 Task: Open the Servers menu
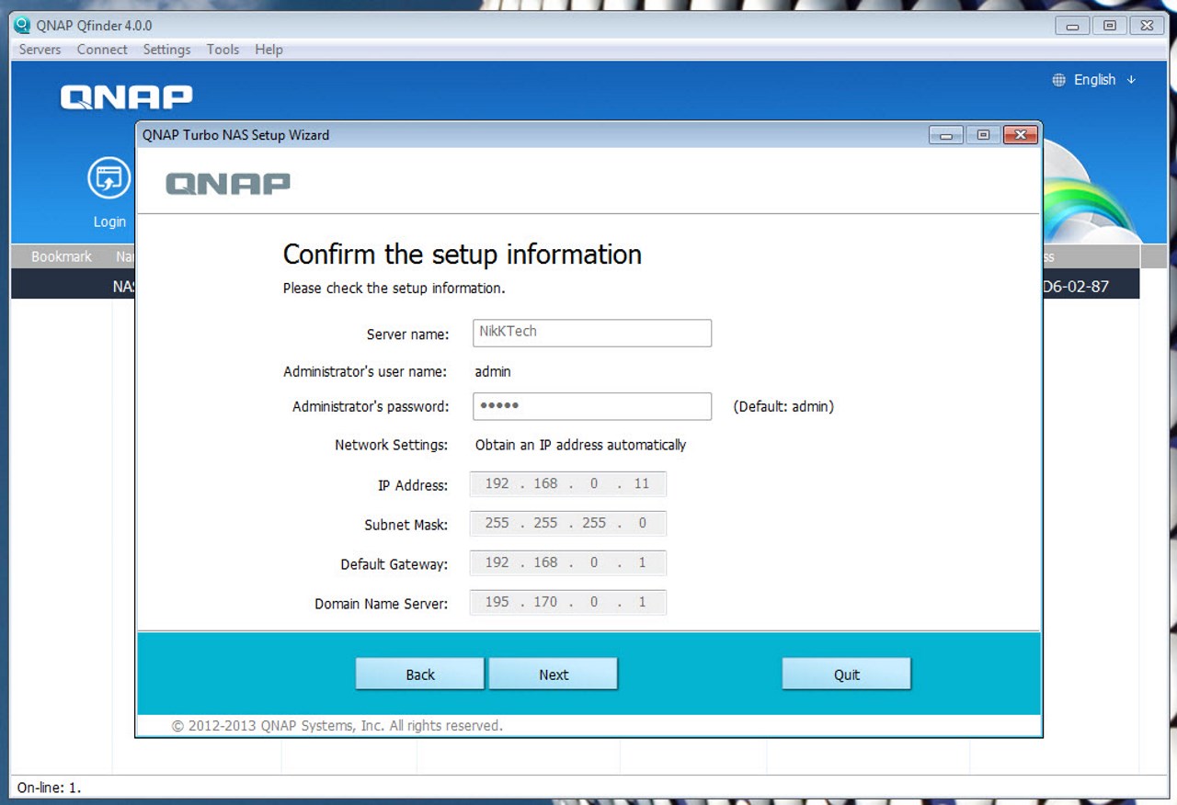click(x=40, y=50)
